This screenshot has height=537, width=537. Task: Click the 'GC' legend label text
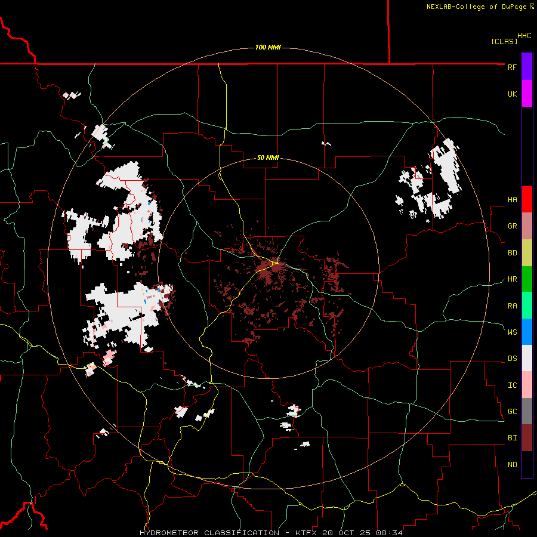tap(512, 412)
